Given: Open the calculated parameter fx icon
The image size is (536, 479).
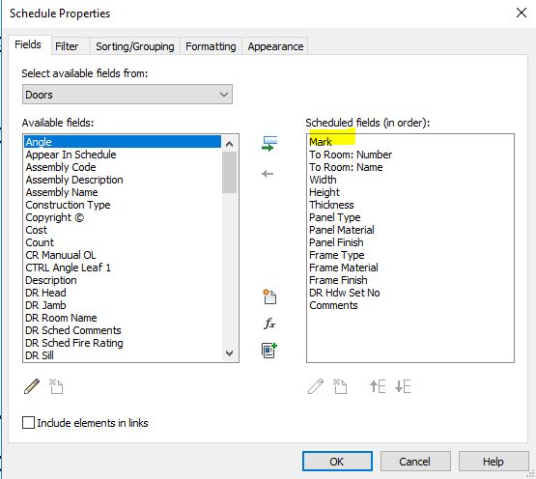Looking at the screenshot, I should 269,324.
